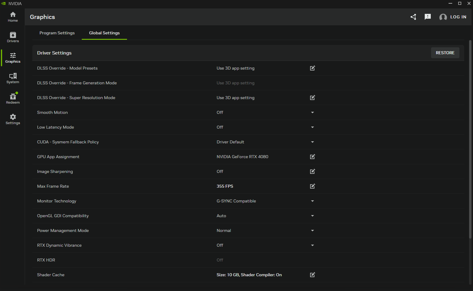This screenshot has height=291, width=473.
Task: Click the user avatar icon
Action: click(443, 17)
